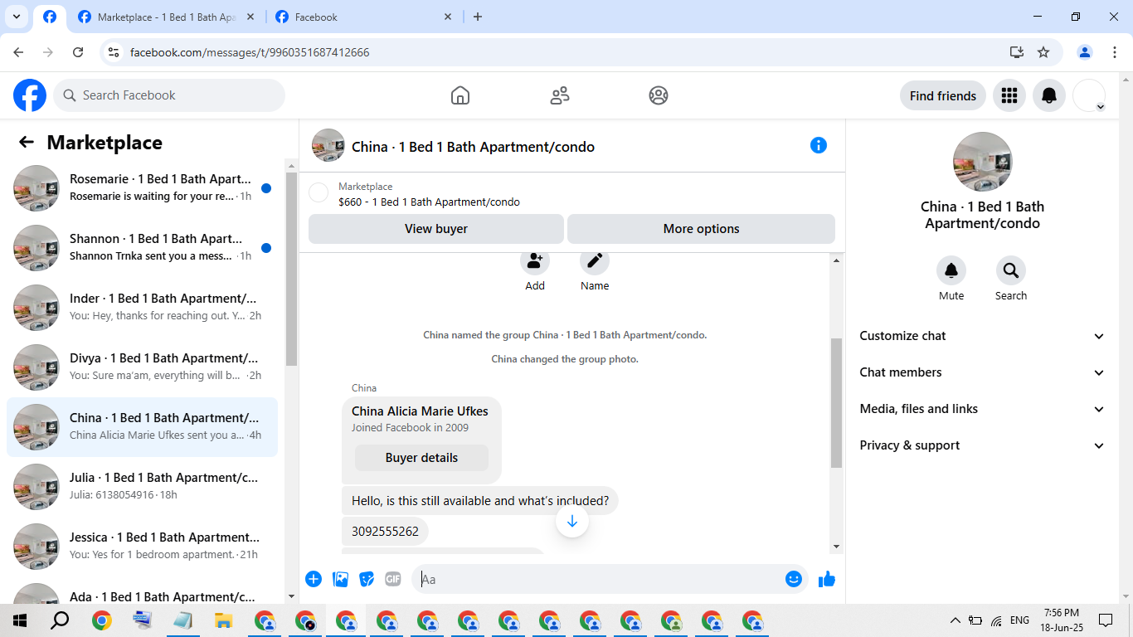Viewport: 1133px width, 637px height.
Task: Switch to the Facebook browser tab
Action: pos(365,17)
